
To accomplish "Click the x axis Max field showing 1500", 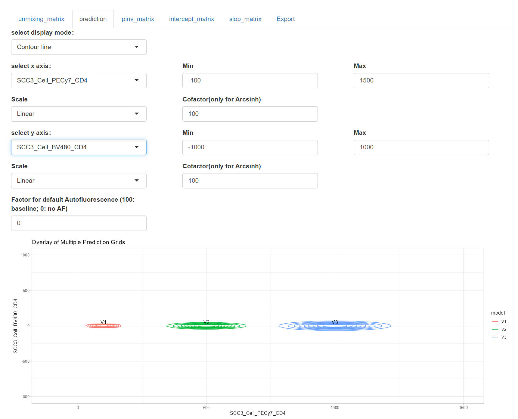I will pyautogui.click(x=421, y=80).
